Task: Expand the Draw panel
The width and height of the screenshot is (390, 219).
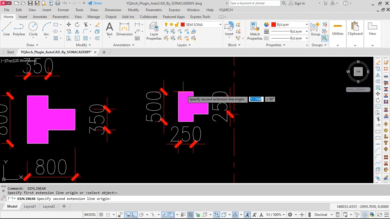Action: [32, 45]
